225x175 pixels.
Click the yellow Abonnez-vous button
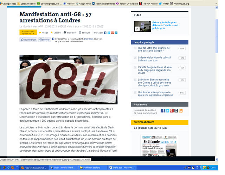point(28,32)
